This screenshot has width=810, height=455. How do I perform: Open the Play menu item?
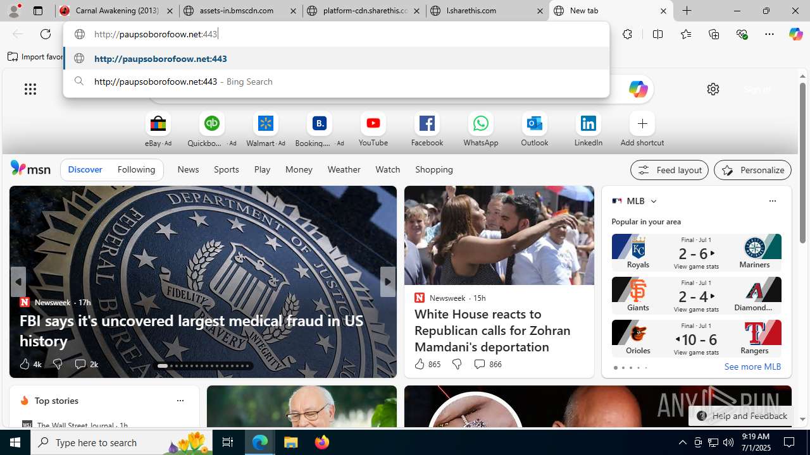tap(262, 169)
